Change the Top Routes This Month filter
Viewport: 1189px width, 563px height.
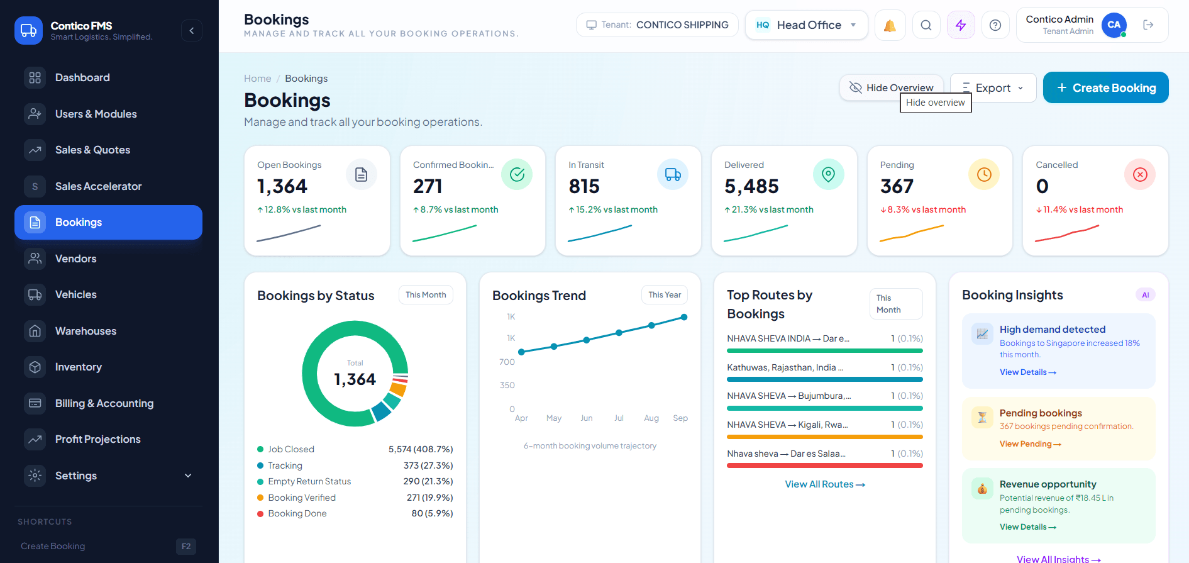tap(896, 304)
